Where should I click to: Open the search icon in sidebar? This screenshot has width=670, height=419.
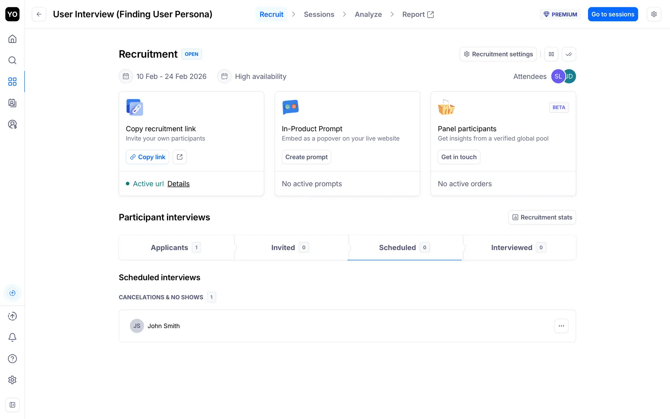pyautogui.click(x=12, y=60)
